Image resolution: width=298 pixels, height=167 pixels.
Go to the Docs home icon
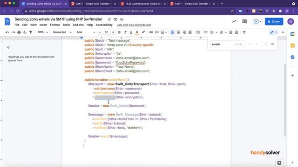[x=7, y=22]
